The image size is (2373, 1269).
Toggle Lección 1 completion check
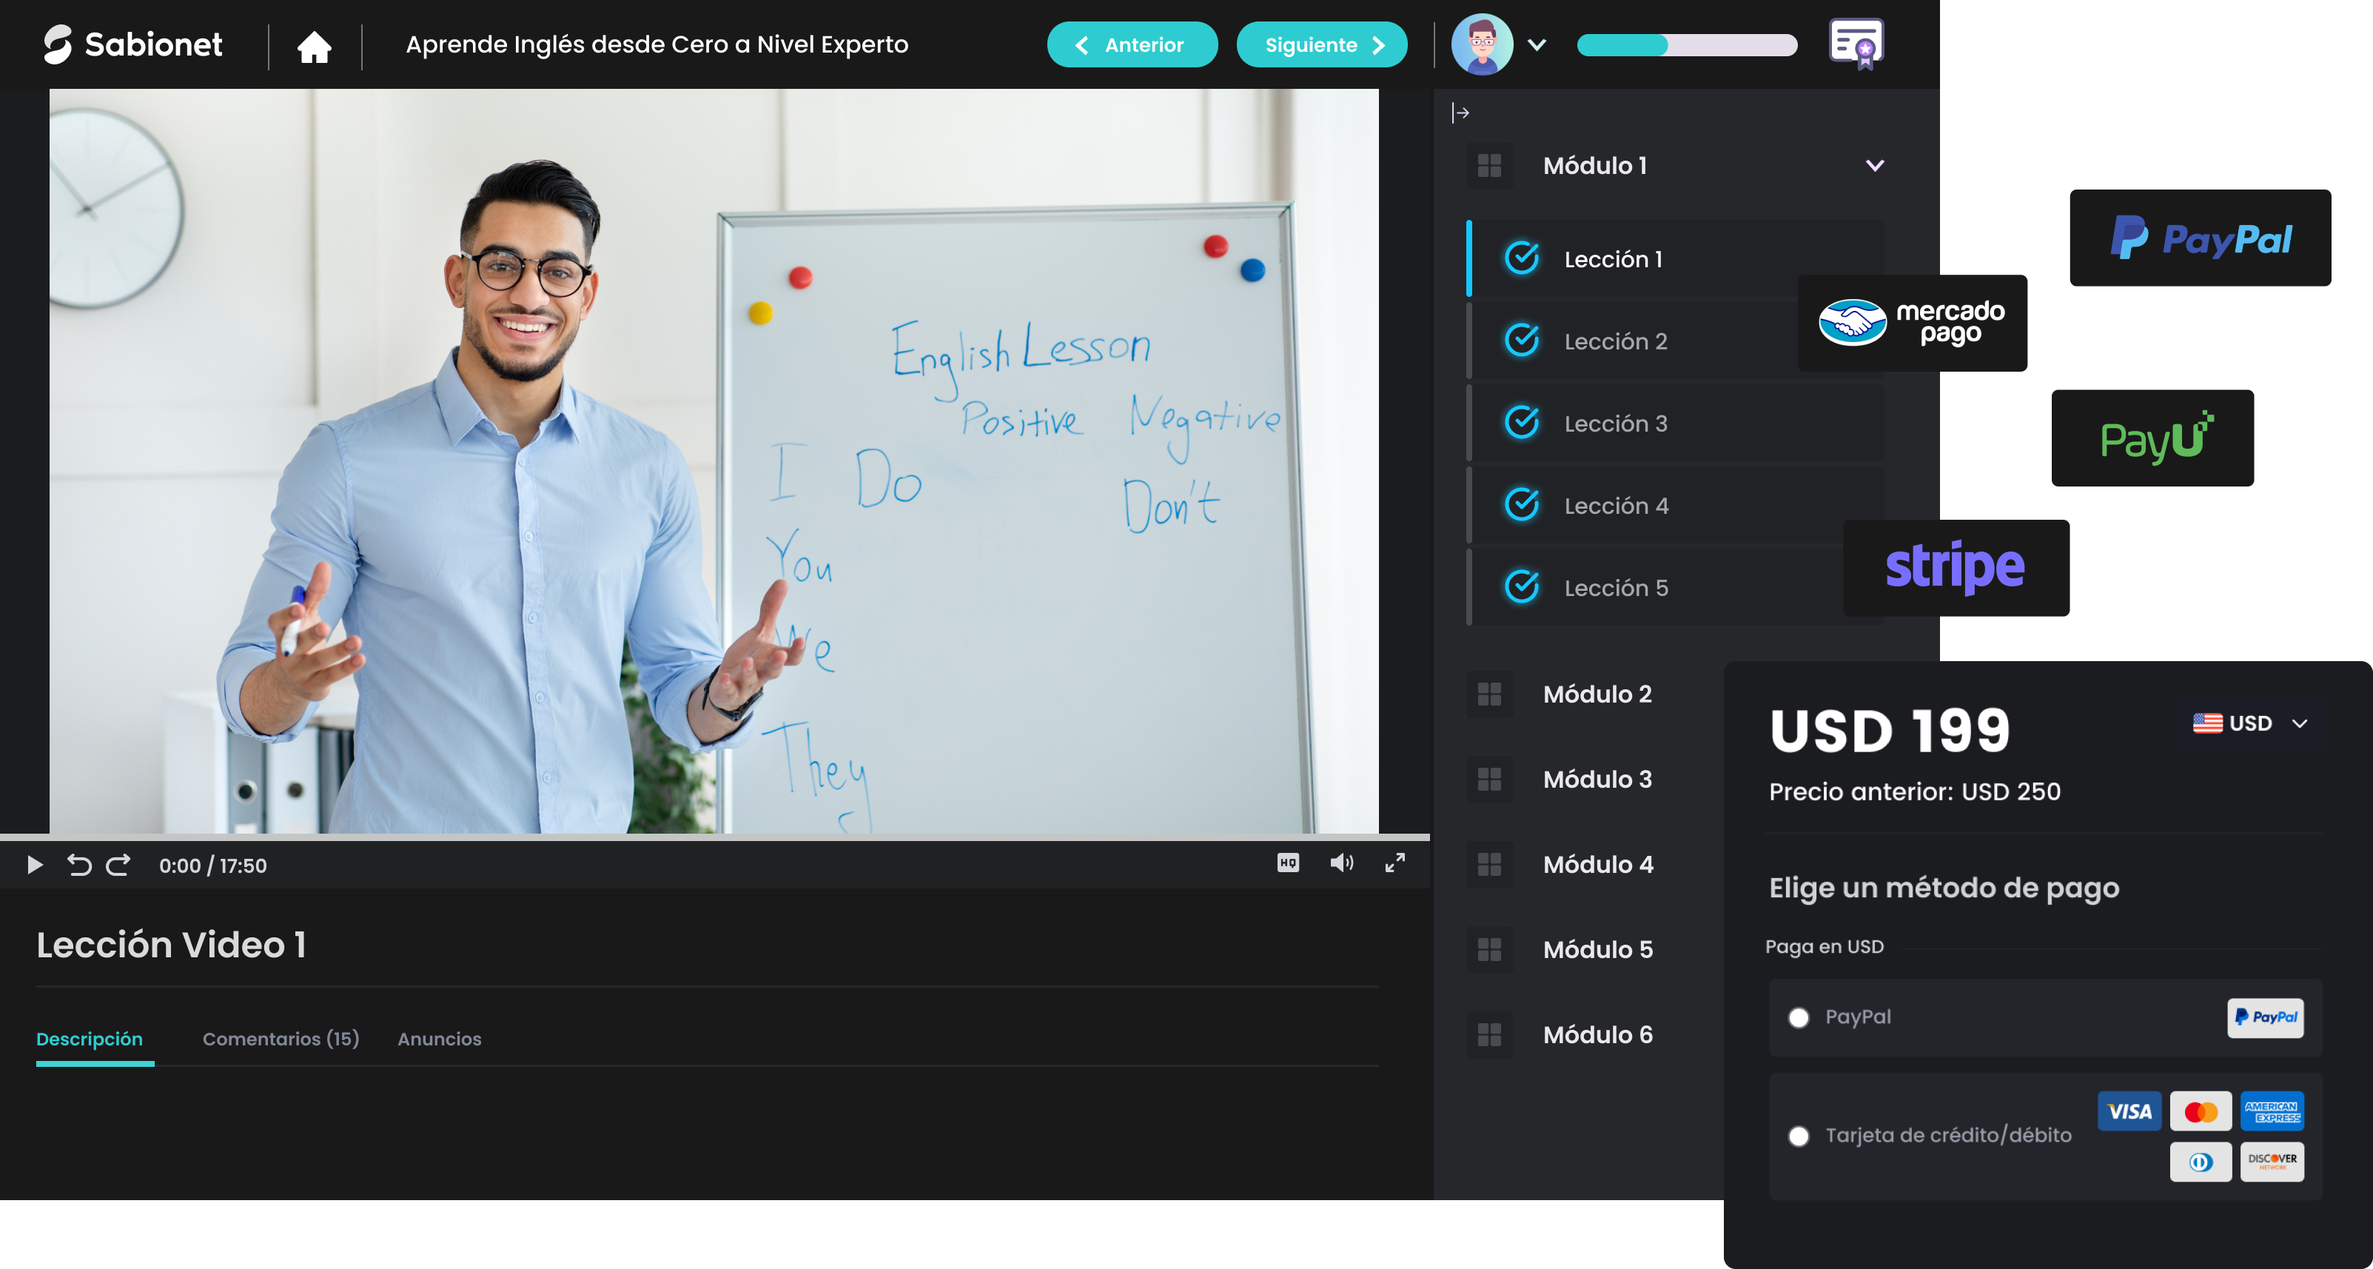coord(1522,258)
